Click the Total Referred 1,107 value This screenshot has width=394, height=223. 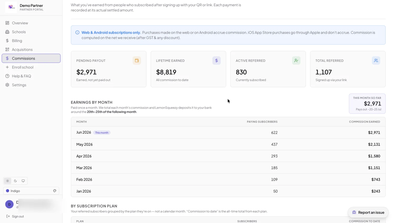click(324, 72)
